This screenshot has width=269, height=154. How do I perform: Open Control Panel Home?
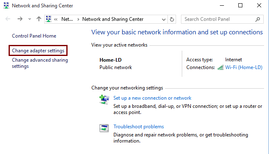(34, 36)
